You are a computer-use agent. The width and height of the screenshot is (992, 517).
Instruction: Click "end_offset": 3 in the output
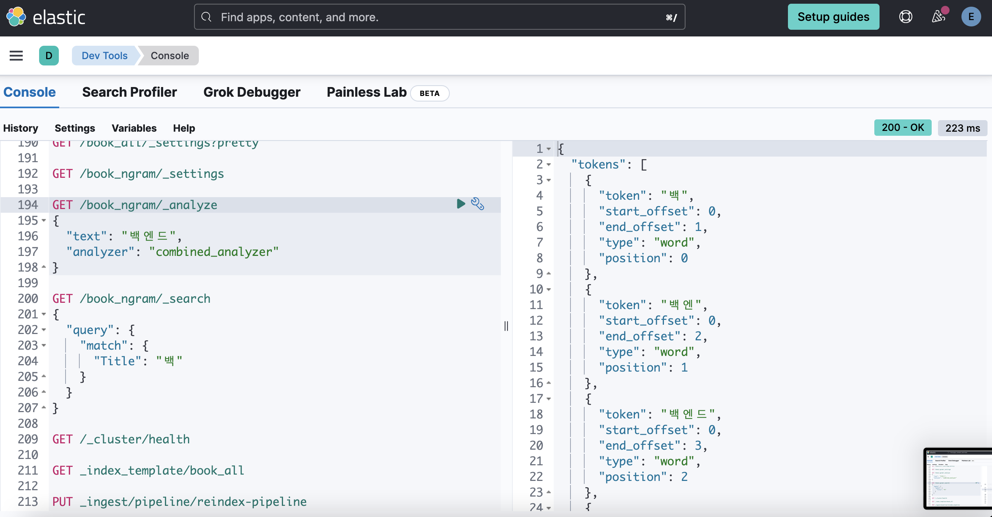coord(650,446)
